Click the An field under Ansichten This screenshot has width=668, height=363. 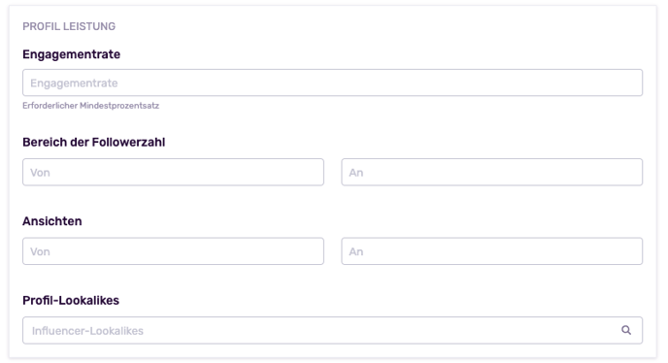point(491,251)
